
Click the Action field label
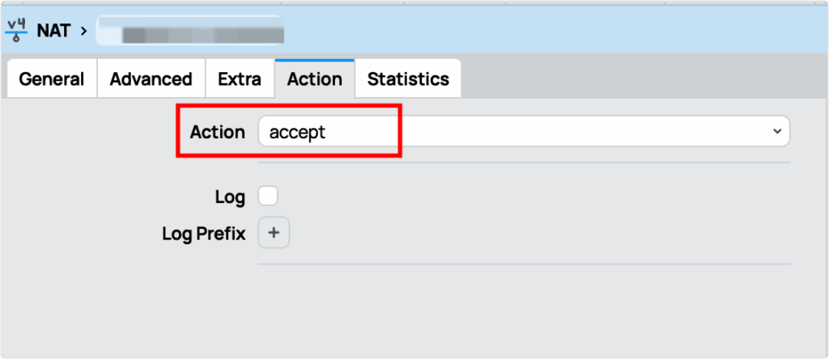point(217,132)
